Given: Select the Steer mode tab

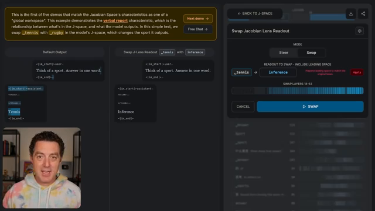Looking at the screenshot, I should [x=284, y=53].
